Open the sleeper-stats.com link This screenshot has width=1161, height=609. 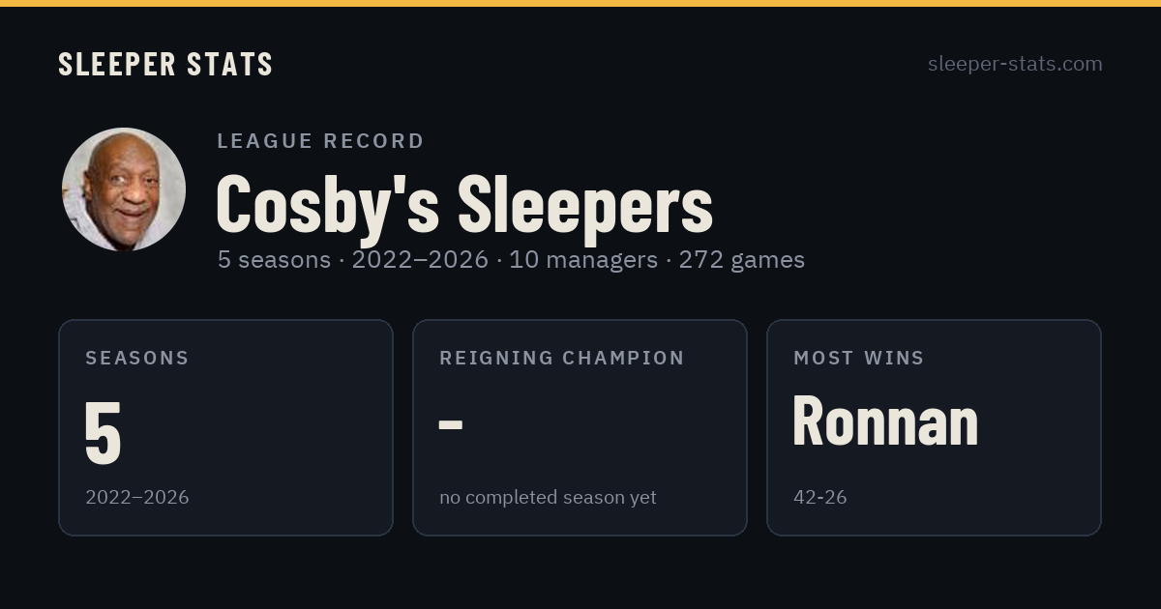click(1015, 64)
